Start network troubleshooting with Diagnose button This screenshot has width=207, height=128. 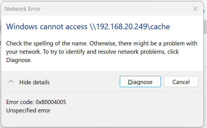(140, 82)
